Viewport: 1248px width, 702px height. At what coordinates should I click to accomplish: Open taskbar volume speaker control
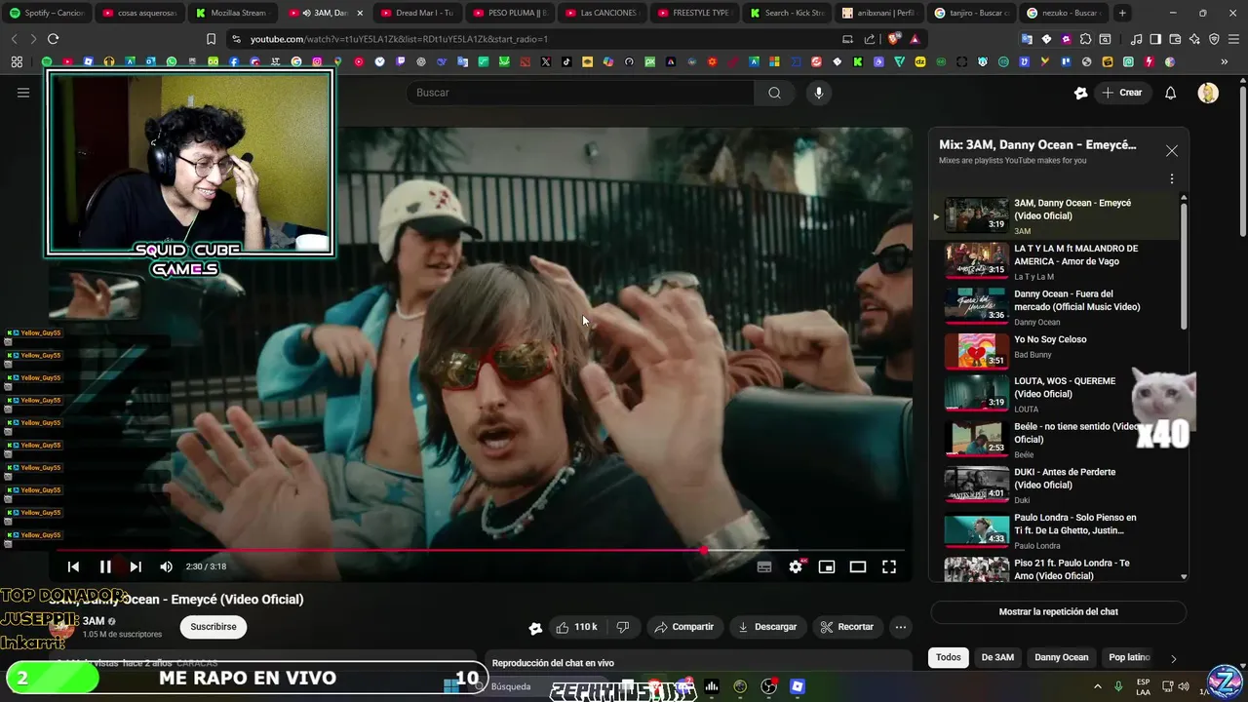[x=1184, y=686]
